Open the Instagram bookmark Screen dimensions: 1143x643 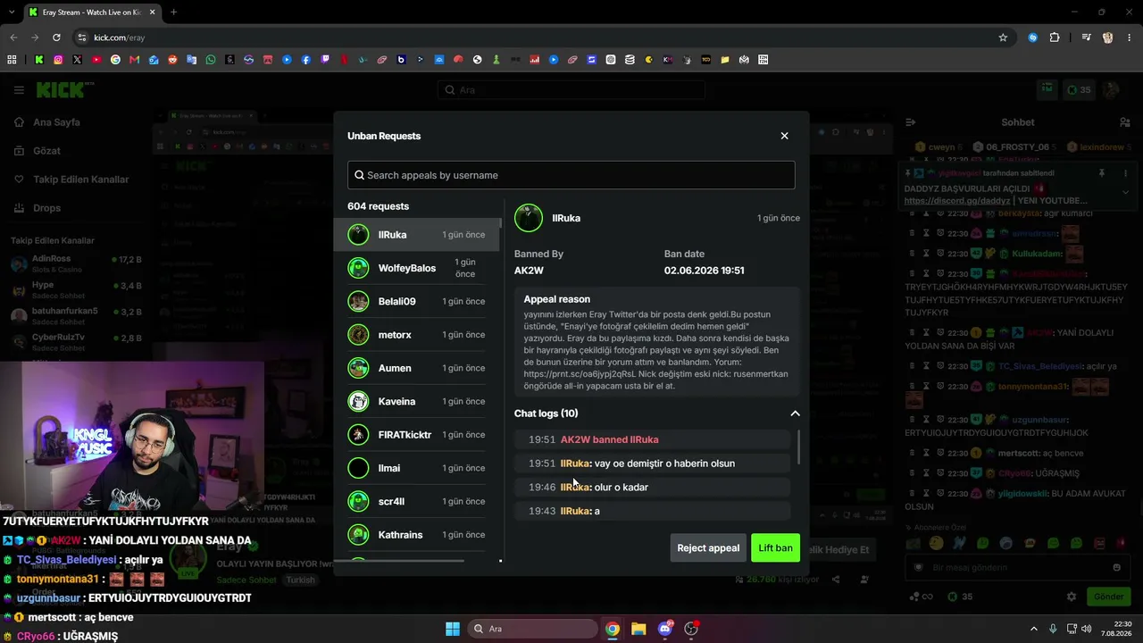click(58, 60)
